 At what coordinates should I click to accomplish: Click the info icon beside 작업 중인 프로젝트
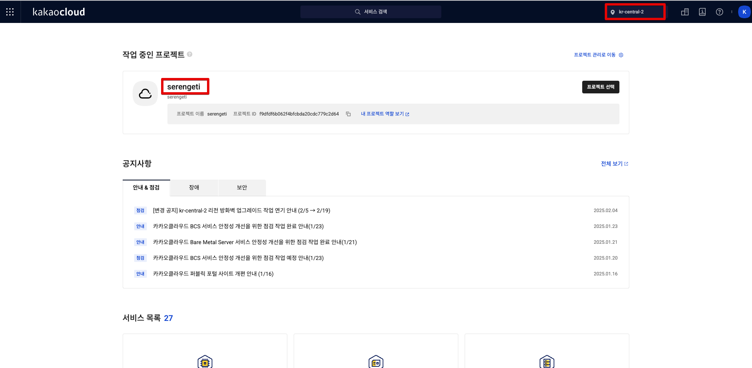click(190, 54)
